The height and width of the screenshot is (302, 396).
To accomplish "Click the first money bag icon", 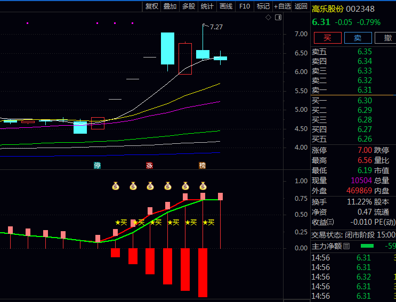I will pos(116,186).
